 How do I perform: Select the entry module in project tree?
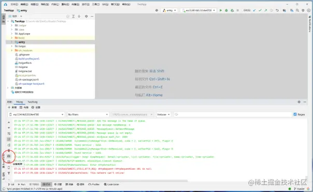(x=50, y=42)
